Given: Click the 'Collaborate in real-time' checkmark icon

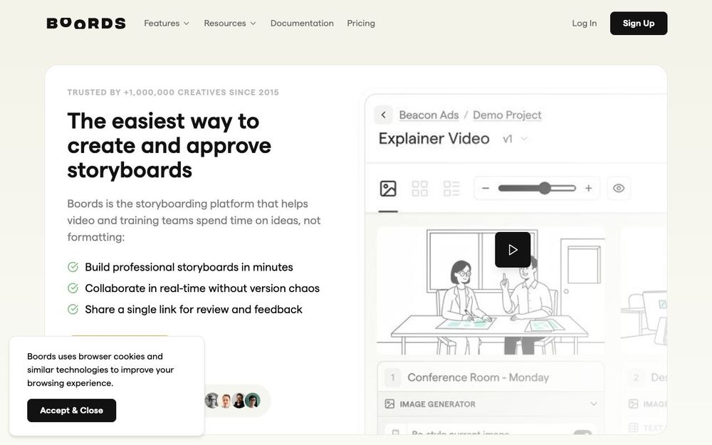Looking at the screenshot, I should (x=73, y=288).
